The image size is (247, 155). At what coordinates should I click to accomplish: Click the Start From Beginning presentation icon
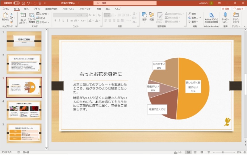pos(40,3)
